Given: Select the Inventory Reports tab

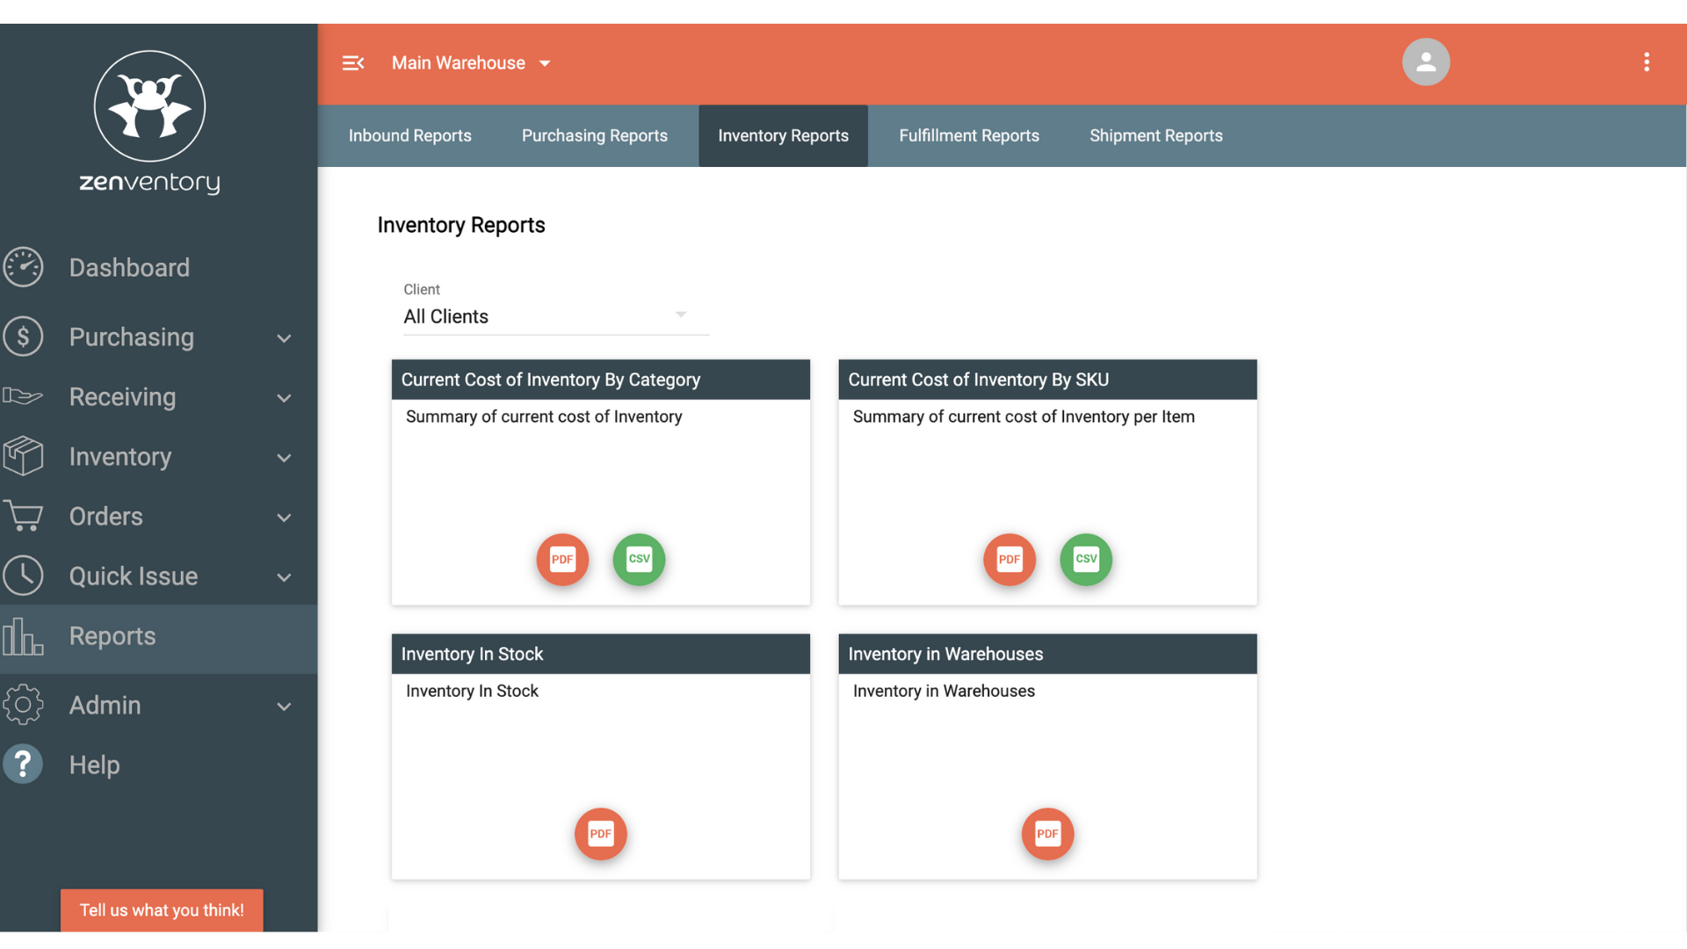Looking at the screenshot, I should click(783, 135).
